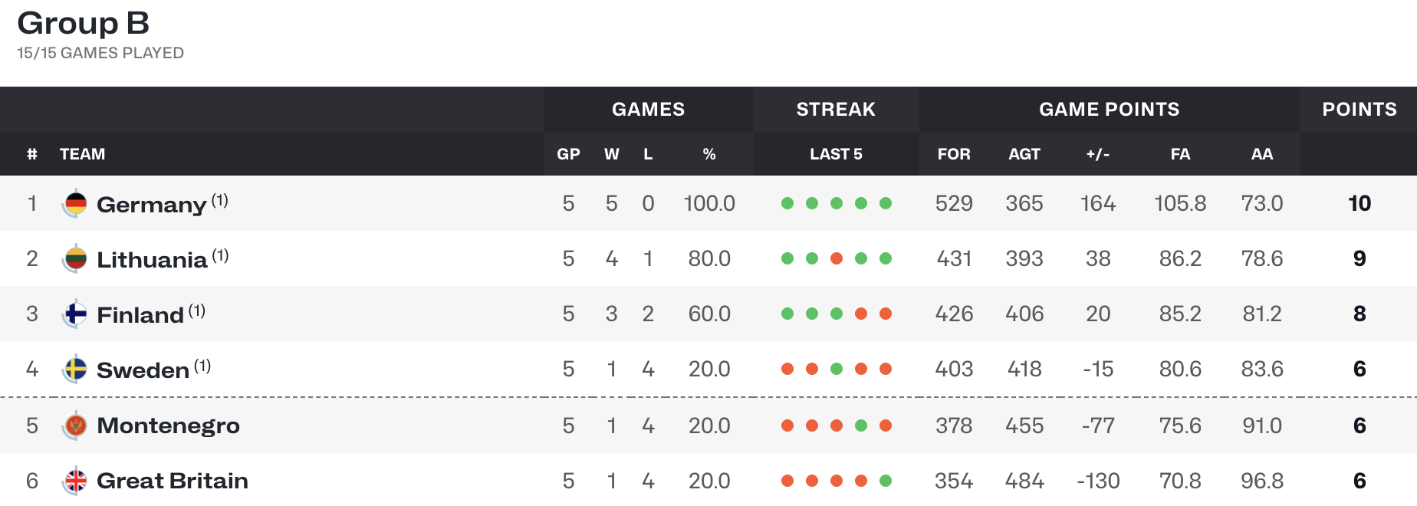This screenshot has height=506, width=1417.
Task: Open the Germany team link
Action: [151, 205]
